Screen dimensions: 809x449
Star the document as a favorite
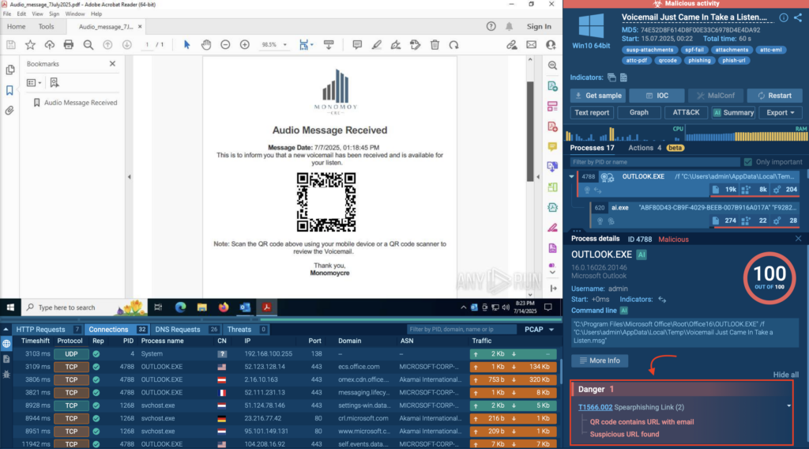point(30,45)
